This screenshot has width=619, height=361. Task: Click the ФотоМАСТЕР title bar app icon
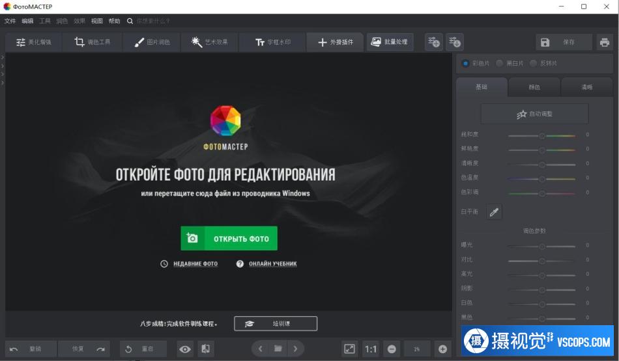coord(7,7)
